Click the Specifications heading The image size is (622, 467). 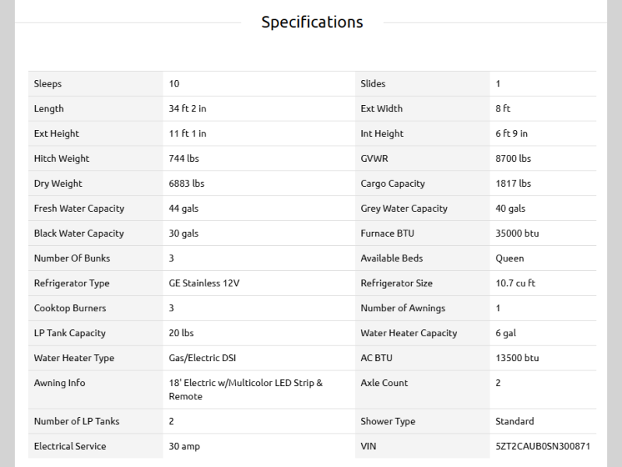pyautogui.click(x=311, y=22)
